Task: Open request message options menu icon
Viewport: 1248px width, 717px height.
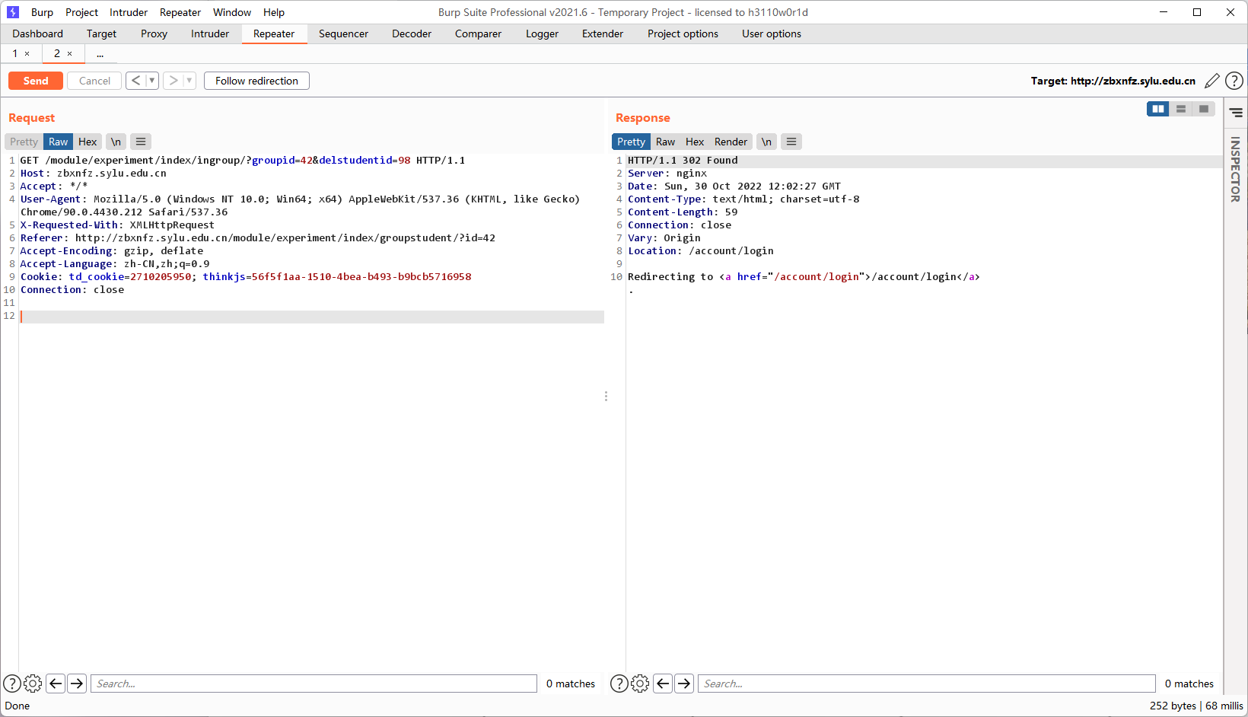Action: [x=141, y=142]
